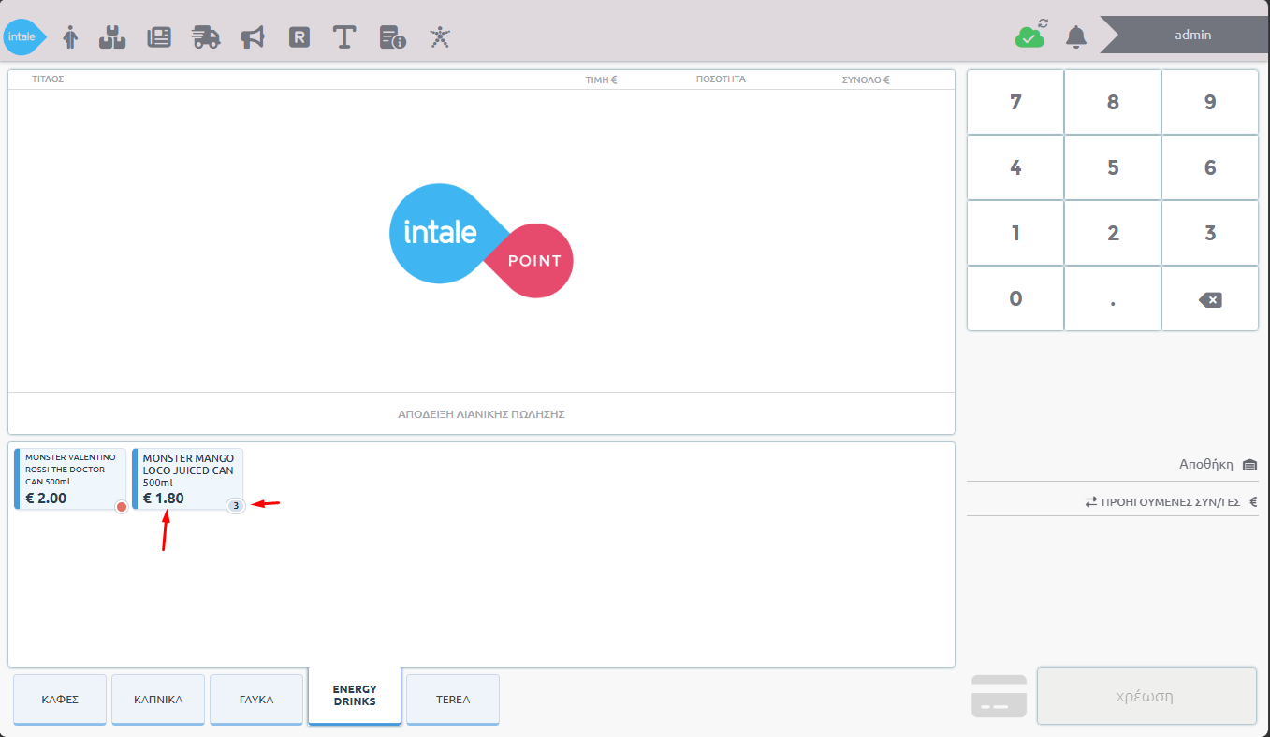Open the newspaper documents icon

[x=159, y=37]
